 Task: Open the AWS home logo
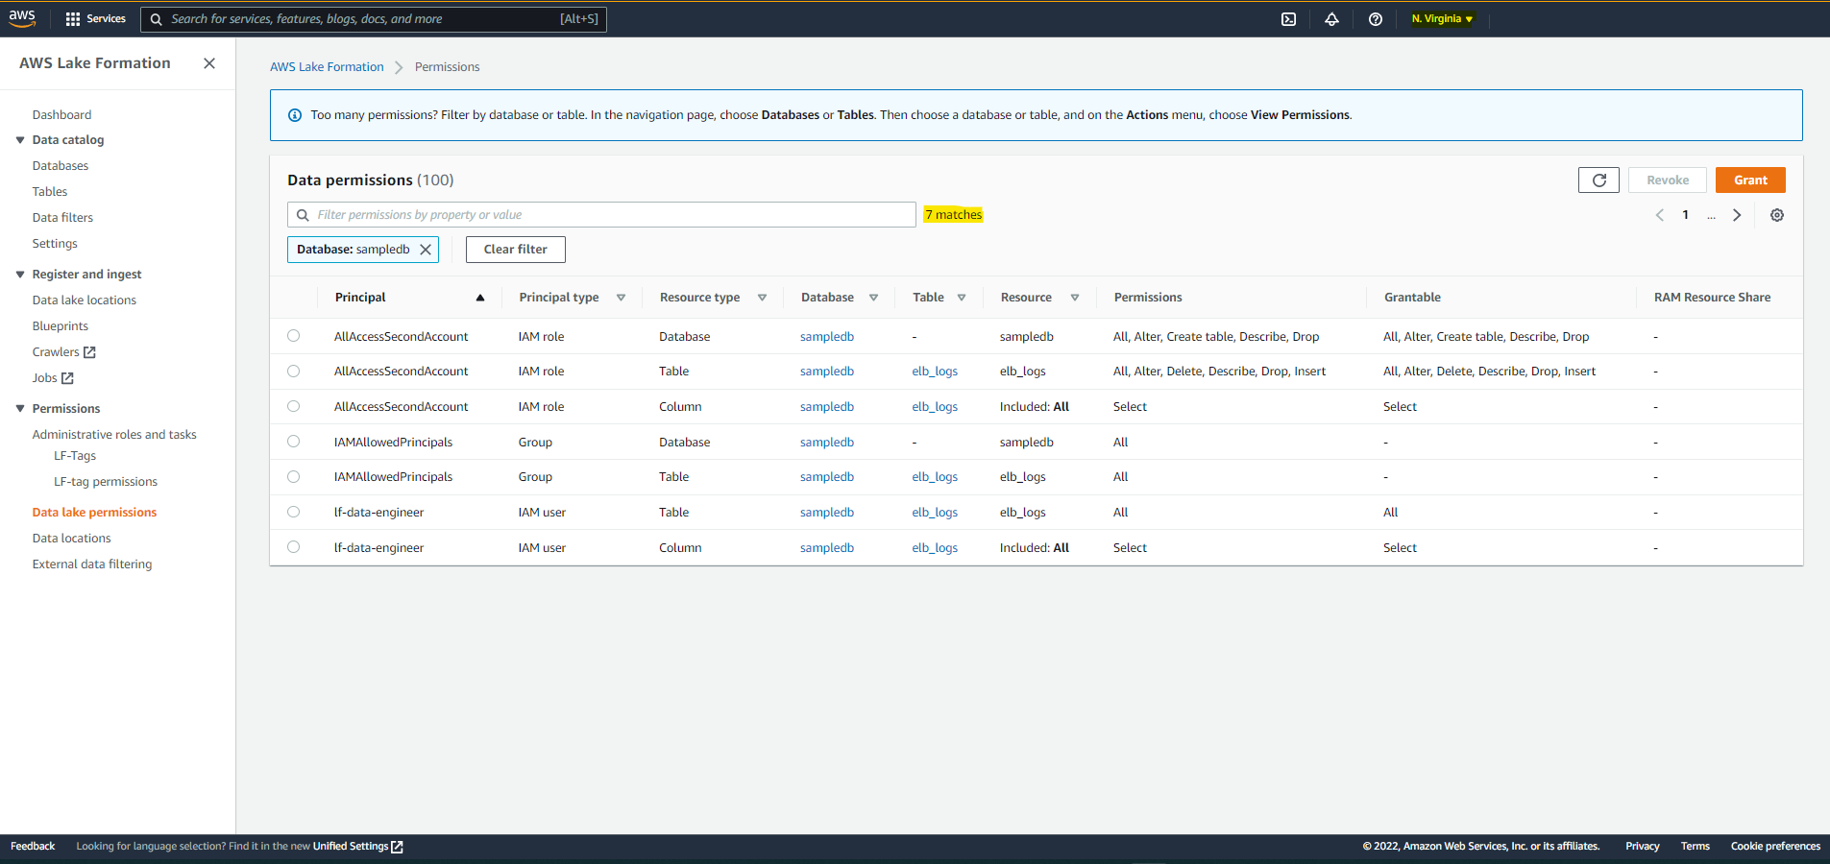pyautogui.click(x=22, y=18)
